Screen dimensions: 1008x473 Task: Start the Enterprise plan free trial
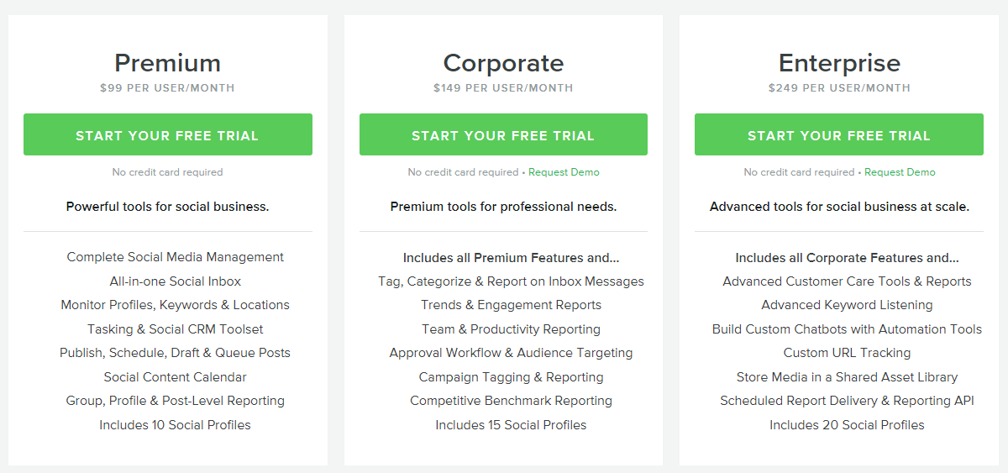point(839,134)
